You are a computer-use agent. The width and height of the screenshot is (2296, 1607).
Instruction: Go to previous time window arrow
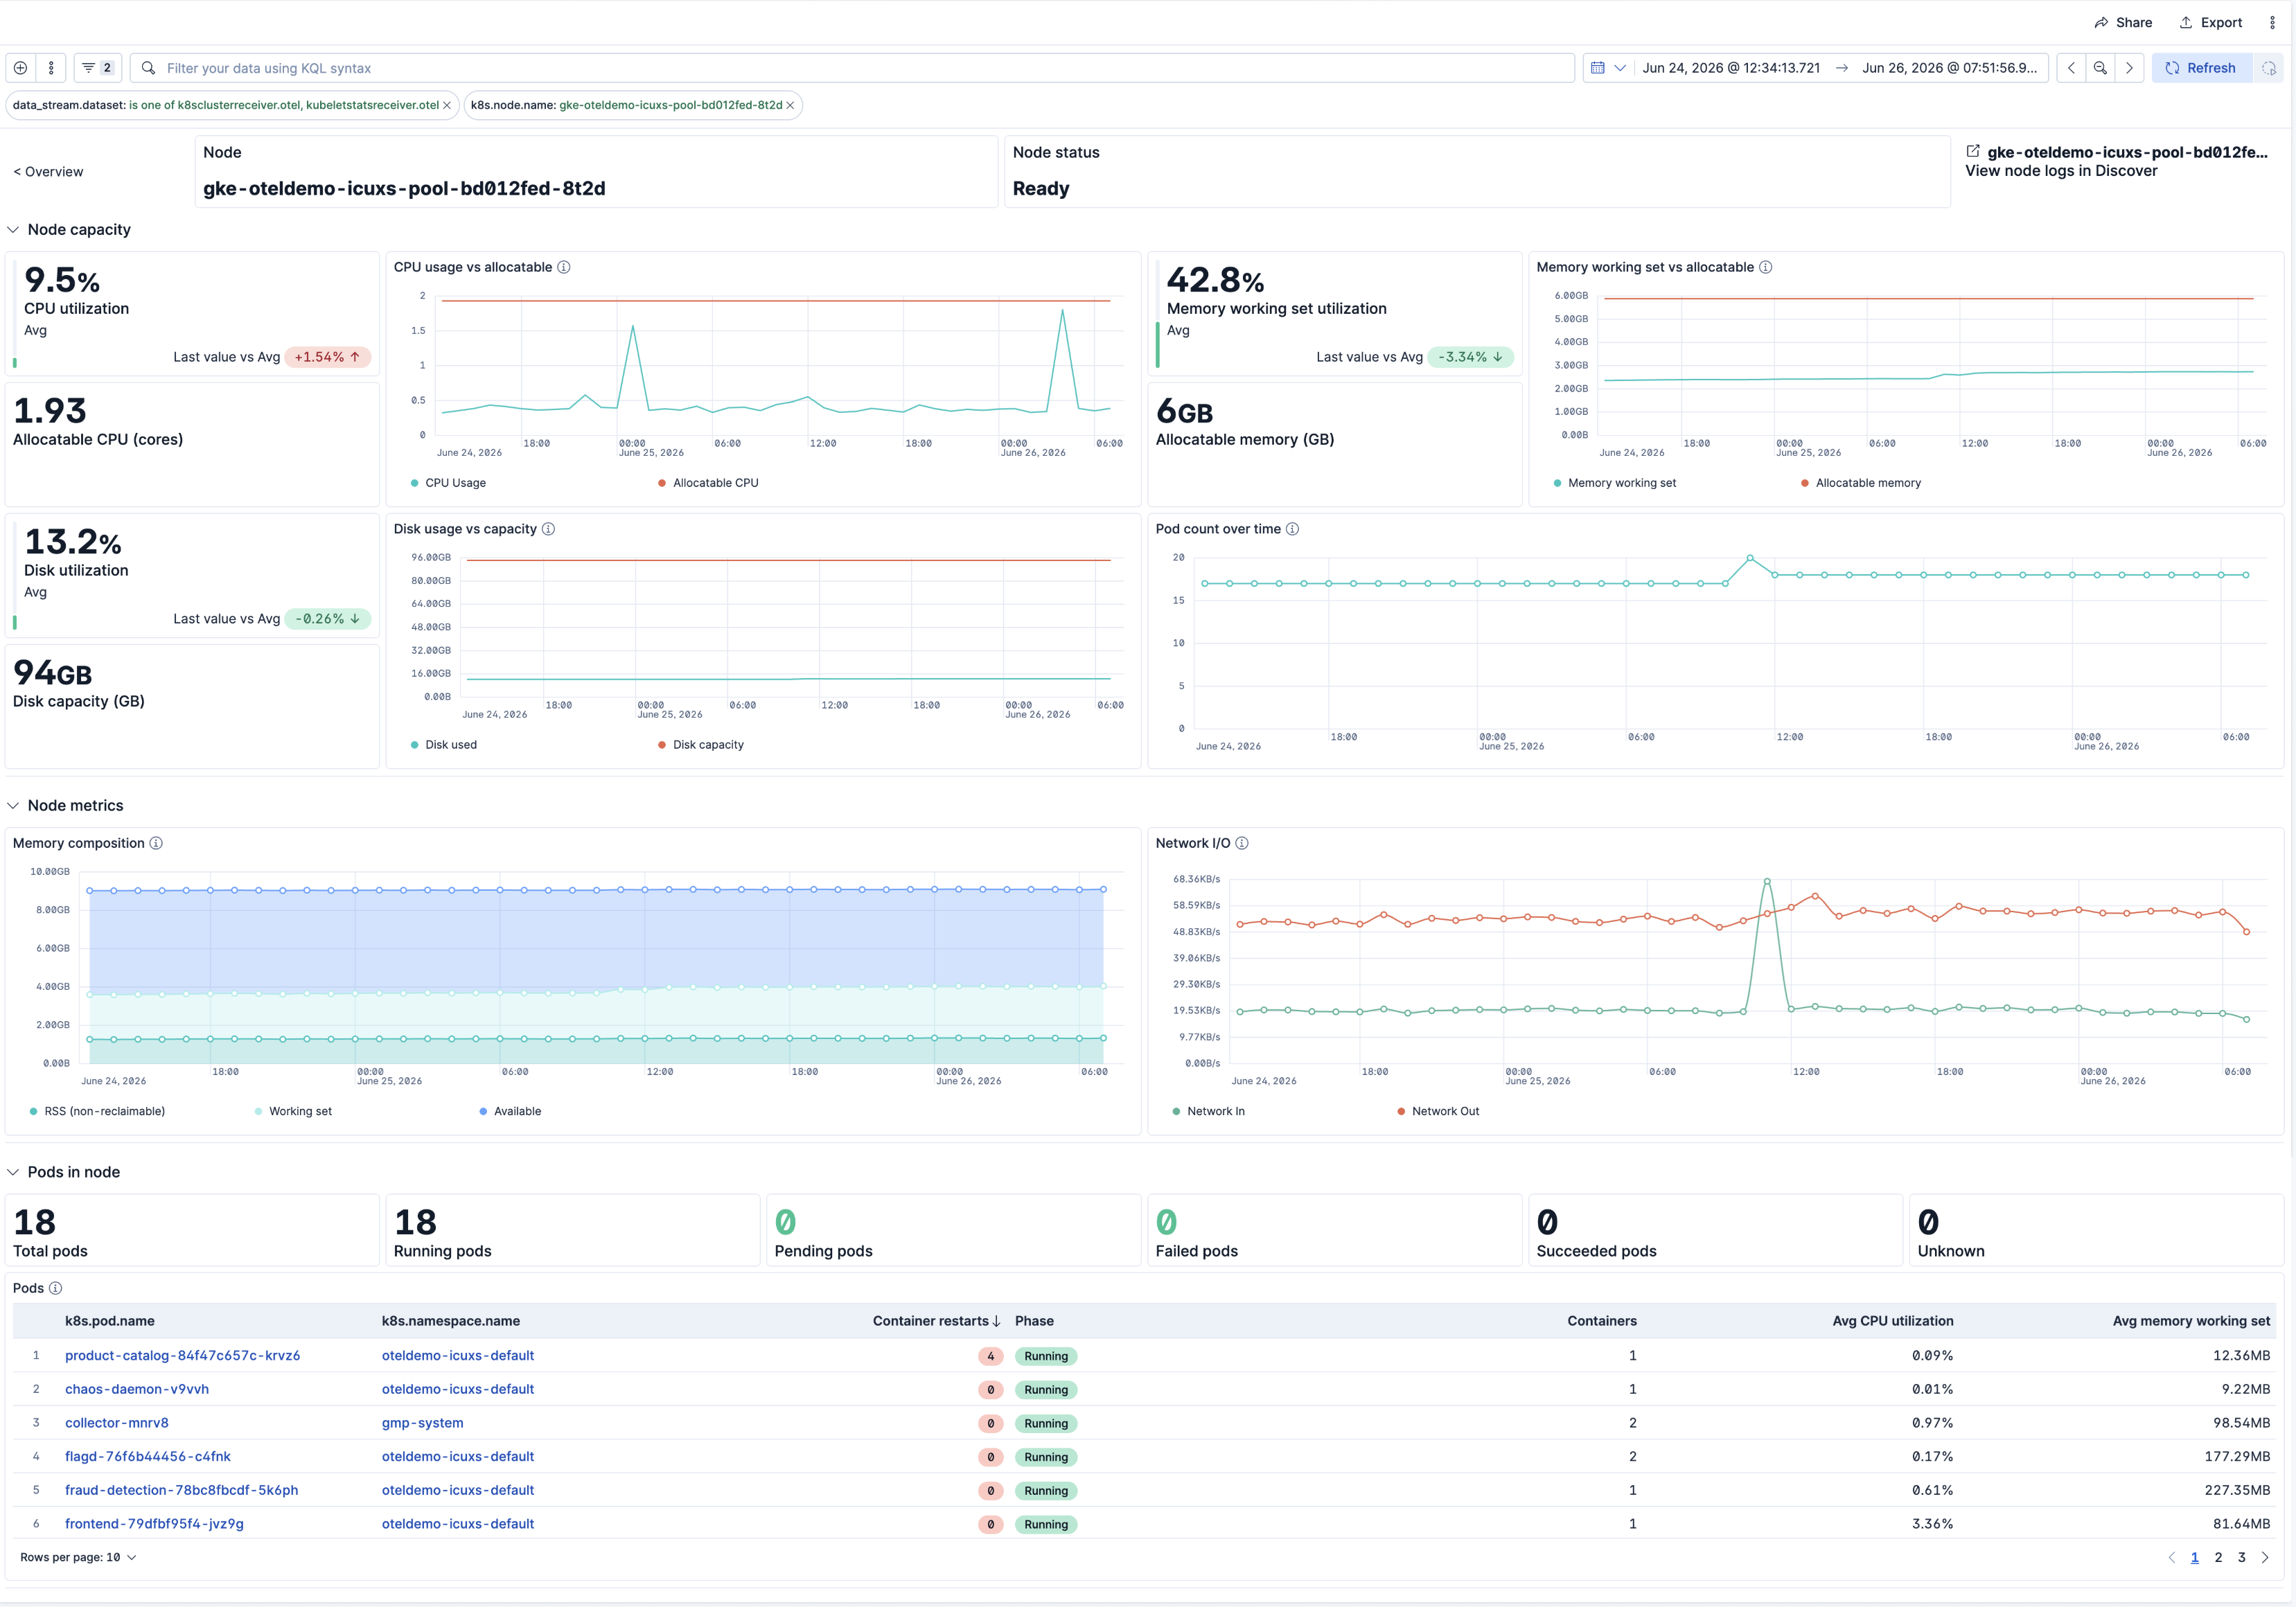point(2071,68)
